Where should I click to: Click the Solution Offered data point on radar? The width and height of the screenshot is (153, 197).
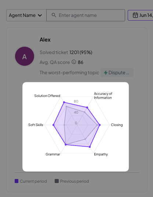64,103
